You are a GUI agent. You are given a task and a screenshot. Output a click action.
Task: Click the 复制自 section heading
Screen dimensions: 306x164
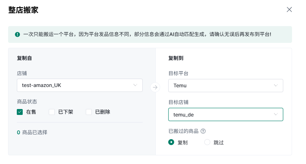pyautogui.click(x=24, y=58)
